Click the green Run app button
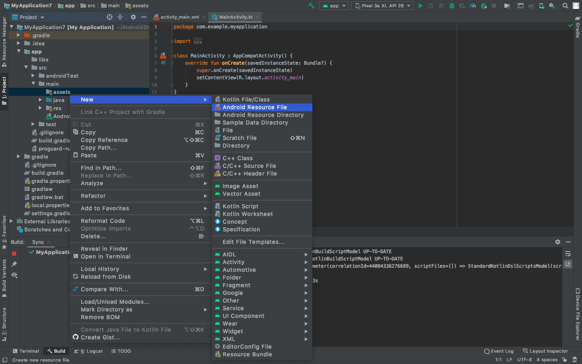The height and width of the screenshot is (364, 582). click(x=420, y=6)
